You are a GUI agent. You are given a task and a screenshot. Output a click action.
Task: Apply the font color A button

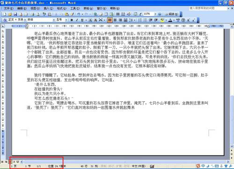[170, 20]
